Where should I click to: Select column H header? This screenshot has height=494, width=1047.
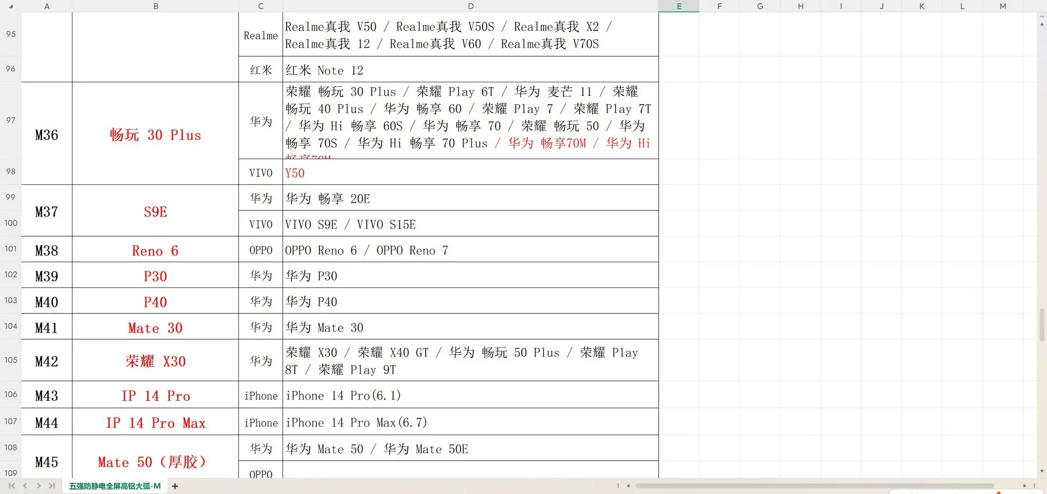pos(801,7)
